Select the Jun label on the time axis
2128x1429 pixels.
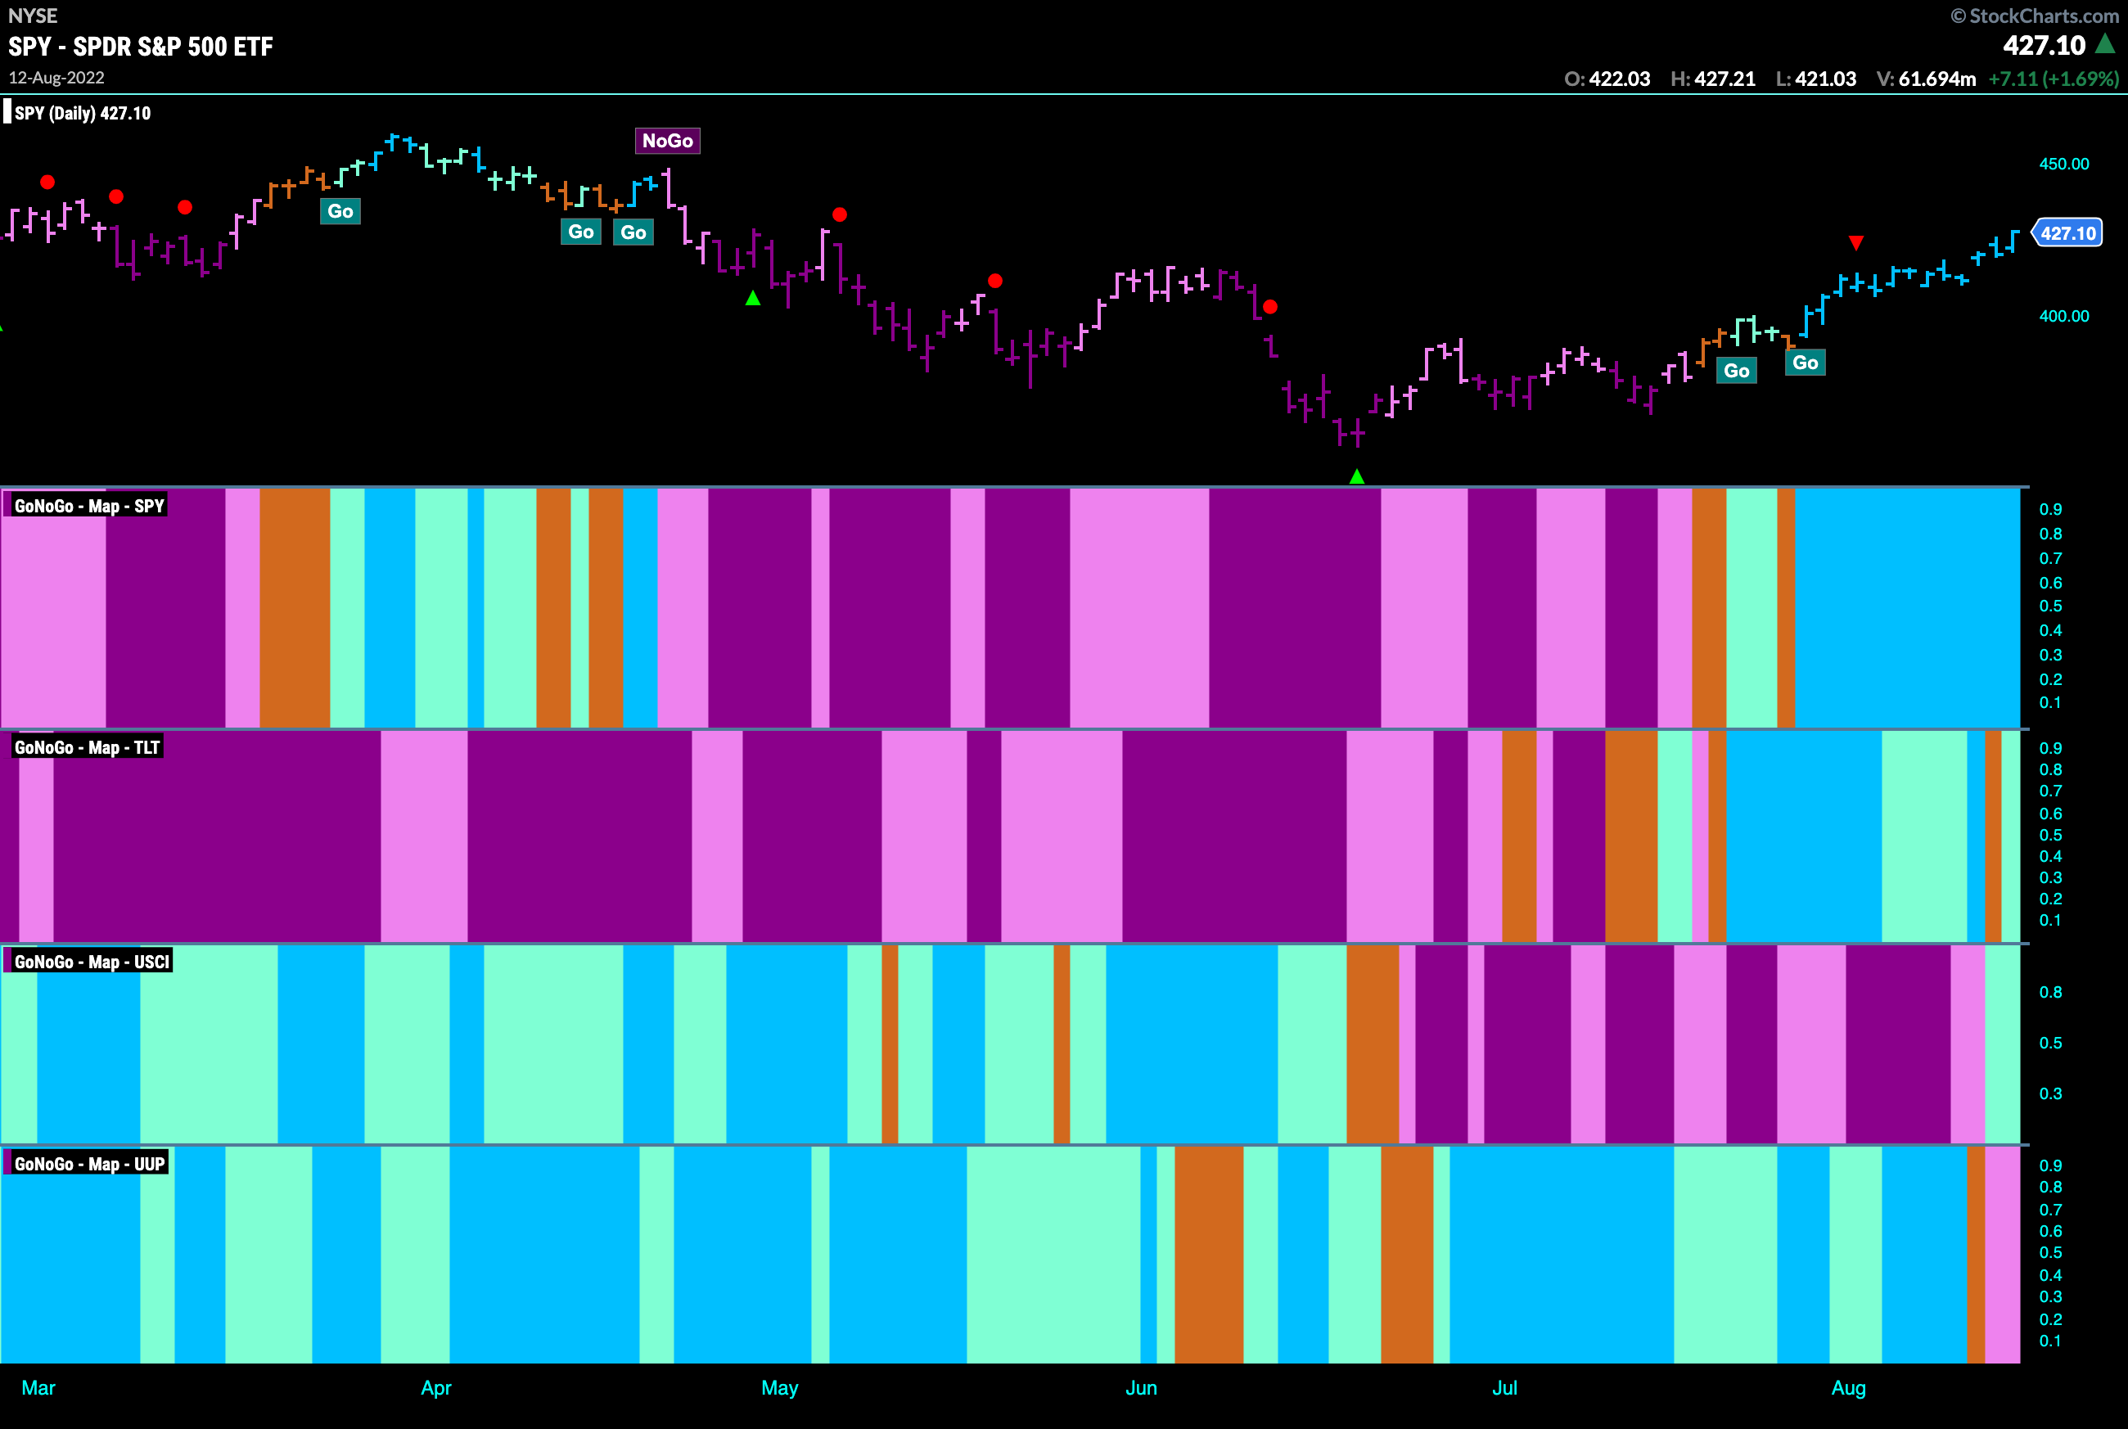pyautogui.click(x=1141, y=1388)
